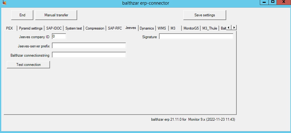Go to the System test tab
The height and width of the screenshot is (133, 291).
click(74, 28)
